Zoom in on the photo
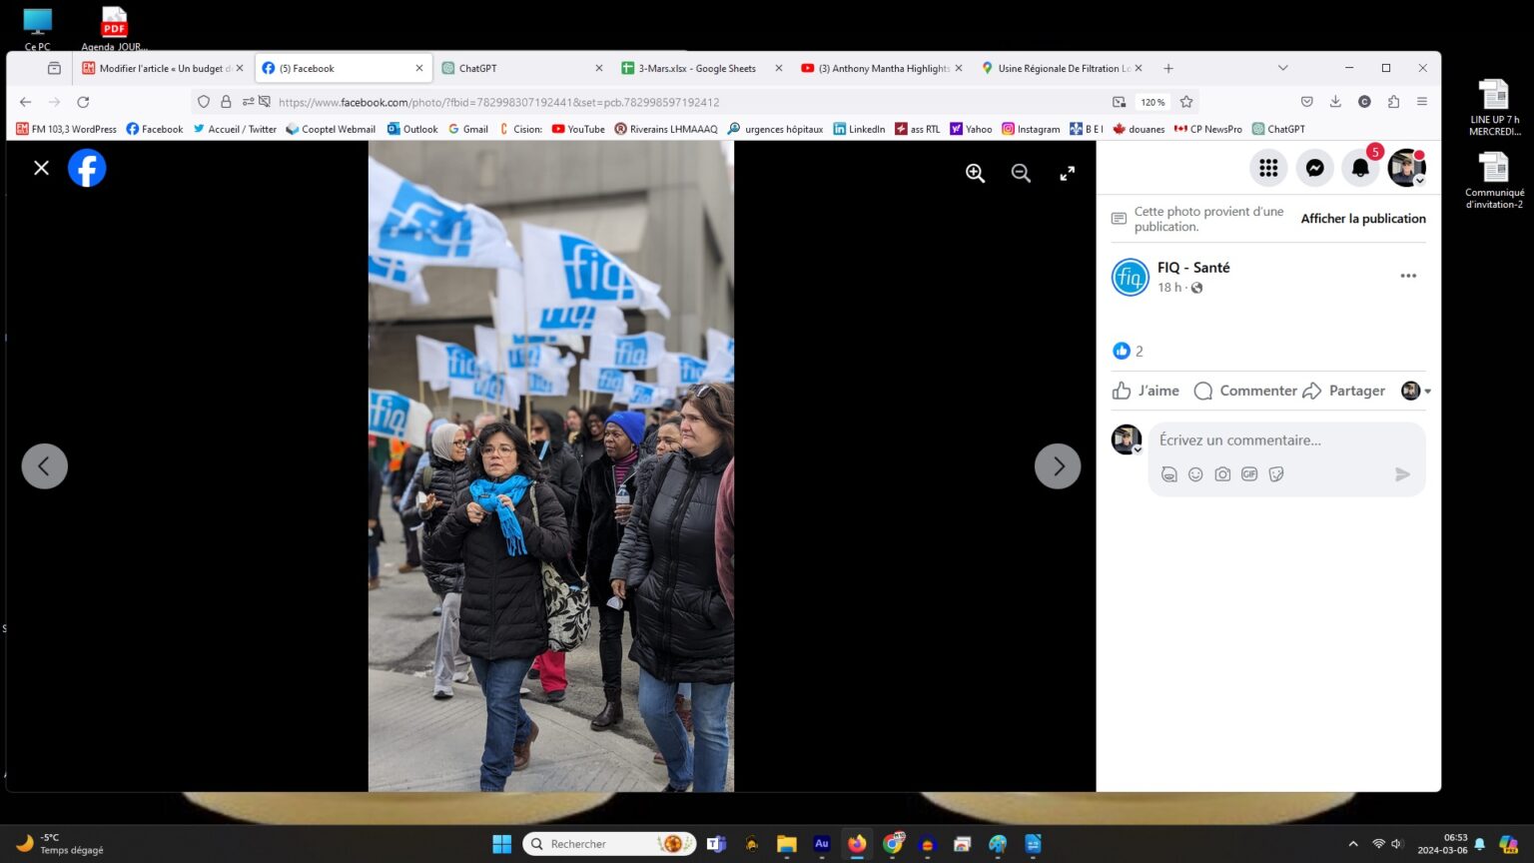This screenshot has width=1534, height=863. [975, 173]
